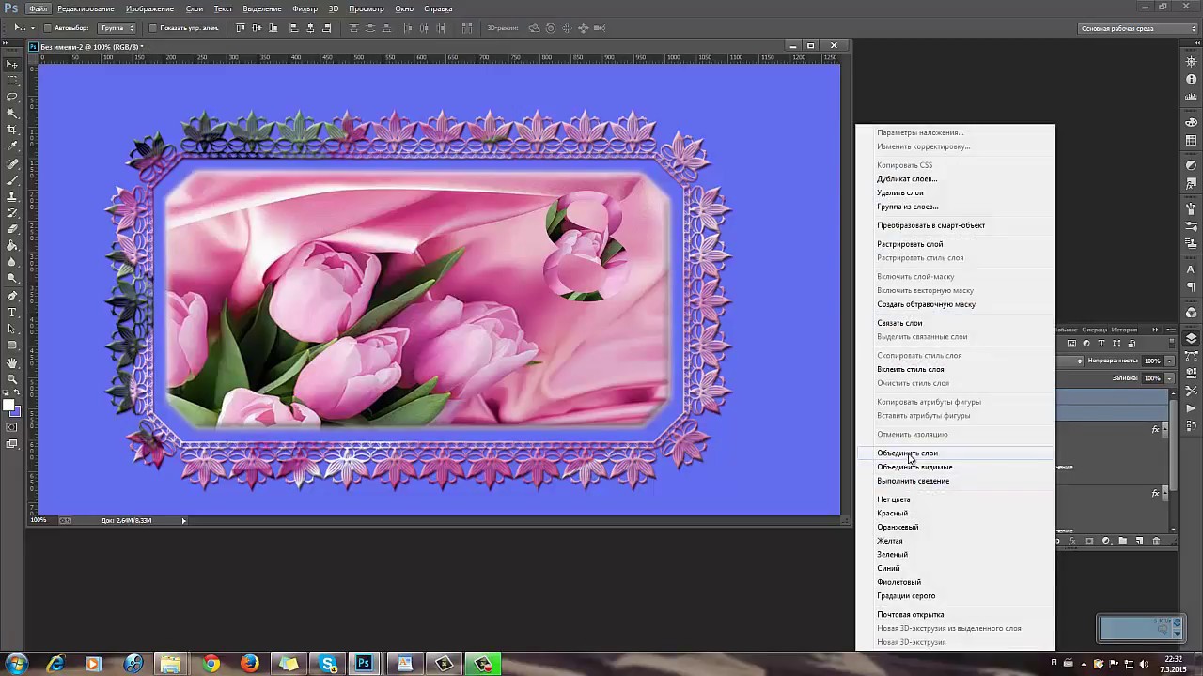Open the Layers panel from the collapsed panel strip
Image resolution: width=1203 pixels, height=676 pixels.
click(x=1192, y=339)
